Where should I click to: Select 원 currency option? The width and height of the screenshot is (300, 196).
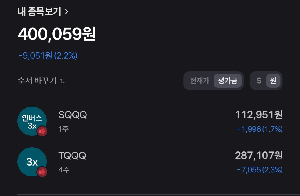click(x=273, y=81)
